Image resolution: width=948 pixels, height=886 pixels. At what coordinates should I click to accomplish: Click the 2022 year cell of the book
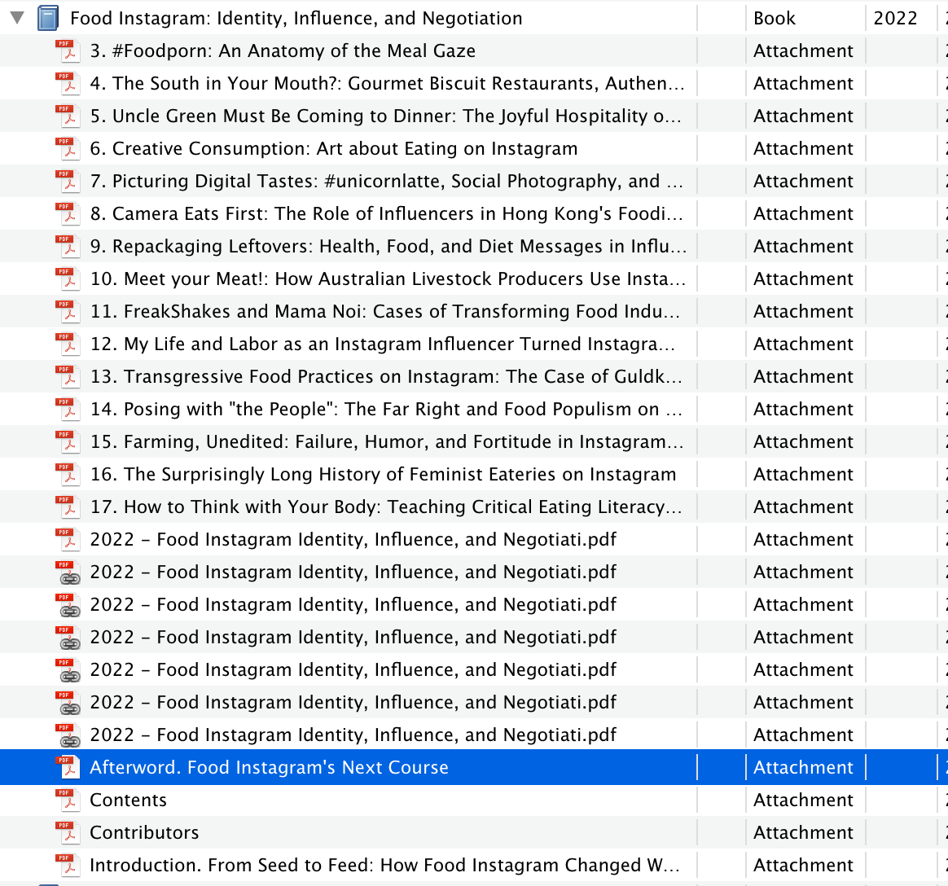(x=895, y=18)
